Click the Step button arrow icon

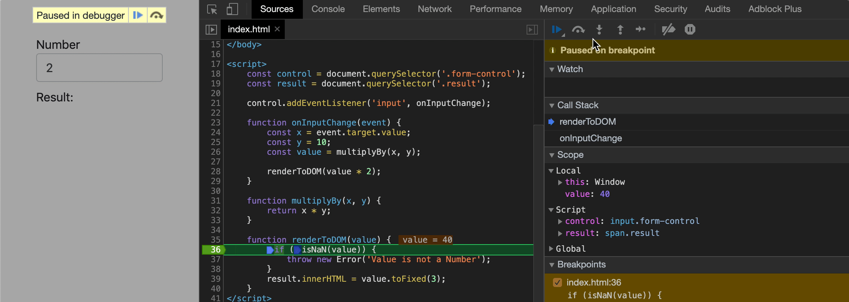640,29
